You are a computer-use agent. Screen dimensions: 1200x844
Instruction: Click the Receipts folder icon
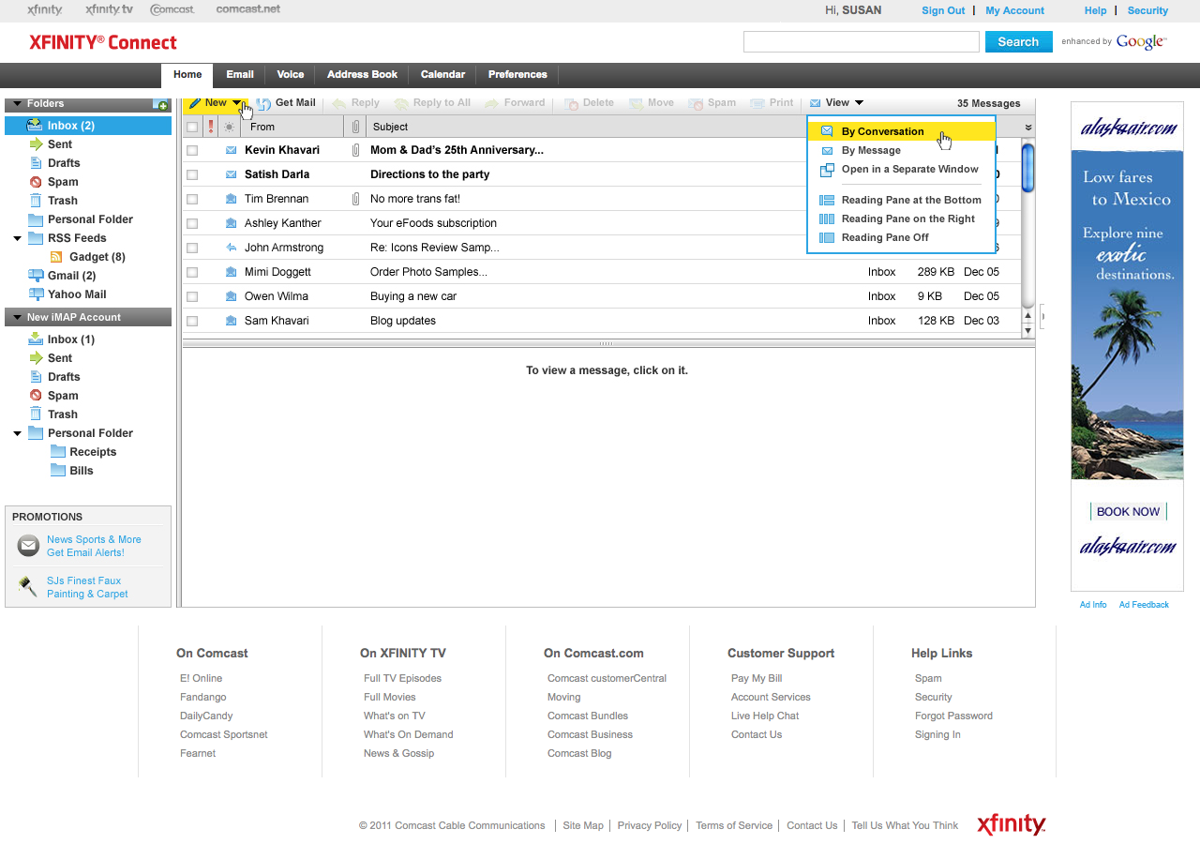pyautogui.click(x=57, y=452)
